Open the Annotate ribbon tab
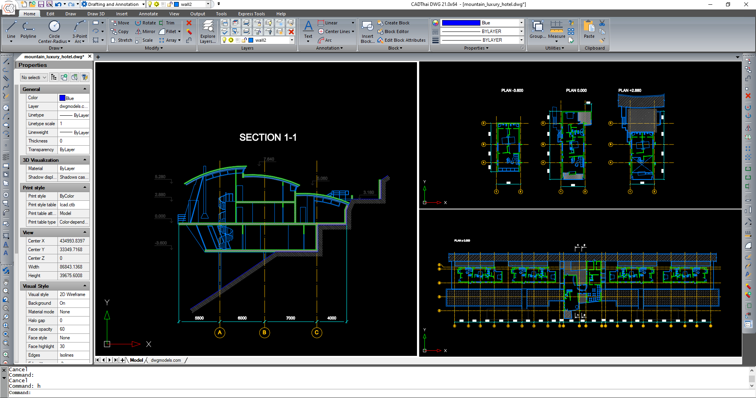Image resolution: width=756 pixels, height=398 pixels. coord(148,14)
